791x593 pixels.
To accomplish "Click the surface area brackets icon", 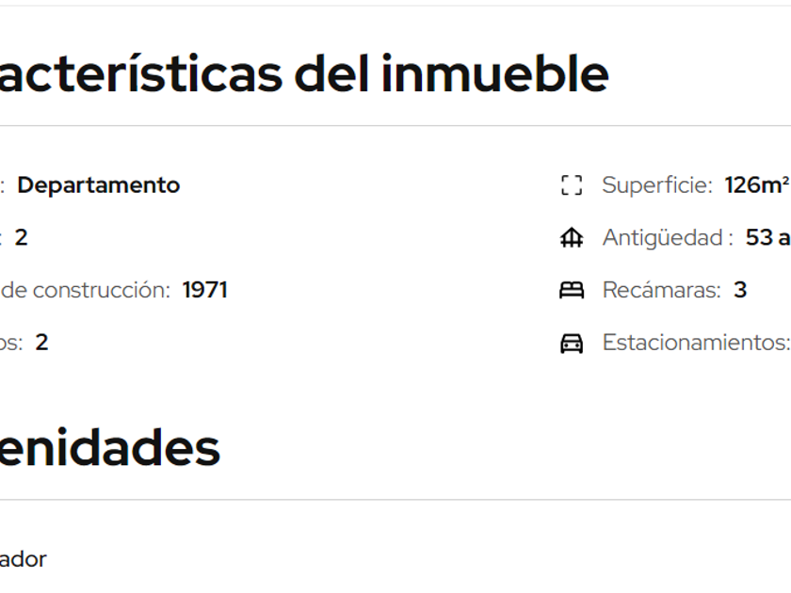I will click(571, 185).
